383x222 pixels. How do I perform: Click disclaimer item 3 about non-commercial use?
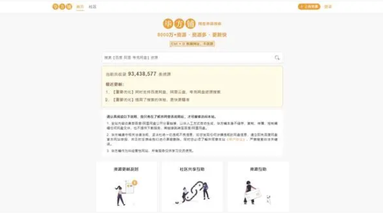(x=150, y=151)
